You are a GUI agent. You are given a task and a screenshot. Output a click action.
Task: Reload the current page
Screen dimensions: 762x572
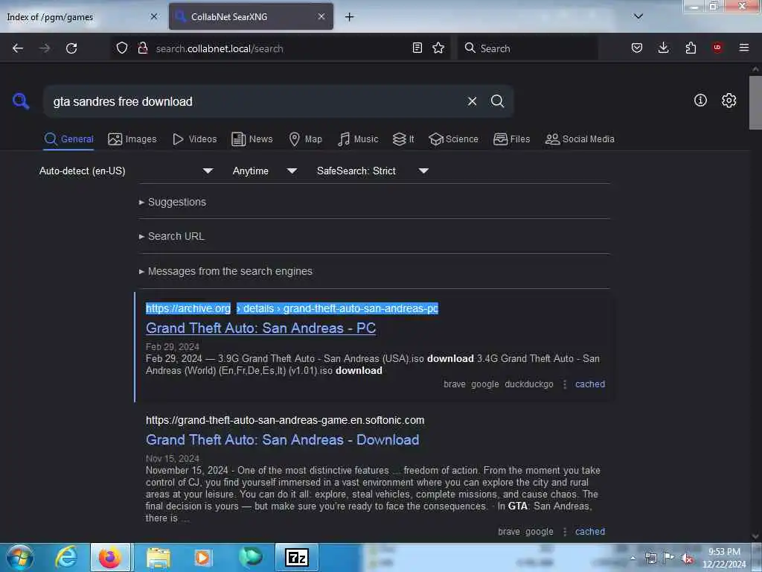click(71, 48)
